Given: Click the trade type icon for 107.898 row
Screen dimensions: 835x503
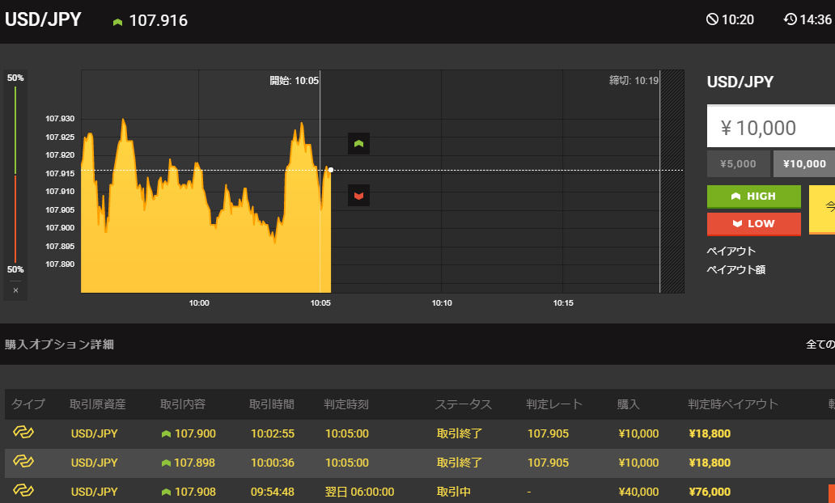Looking at the screenshot, I should pyautogui.click(x=23, y=462).
